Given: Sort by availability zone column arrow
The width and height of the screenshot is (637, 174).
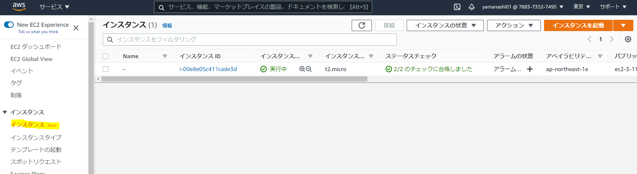Looking at the screenshot, I should tap(600, 56).
